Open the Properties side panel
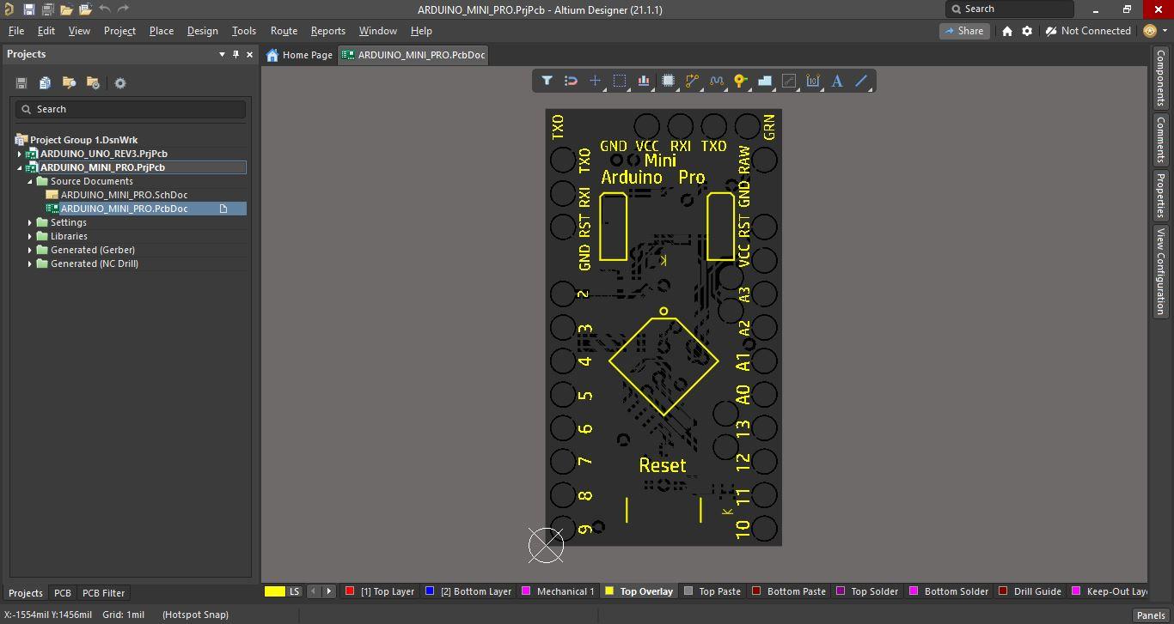1174x624 pixels. [x=1161, y=194]
